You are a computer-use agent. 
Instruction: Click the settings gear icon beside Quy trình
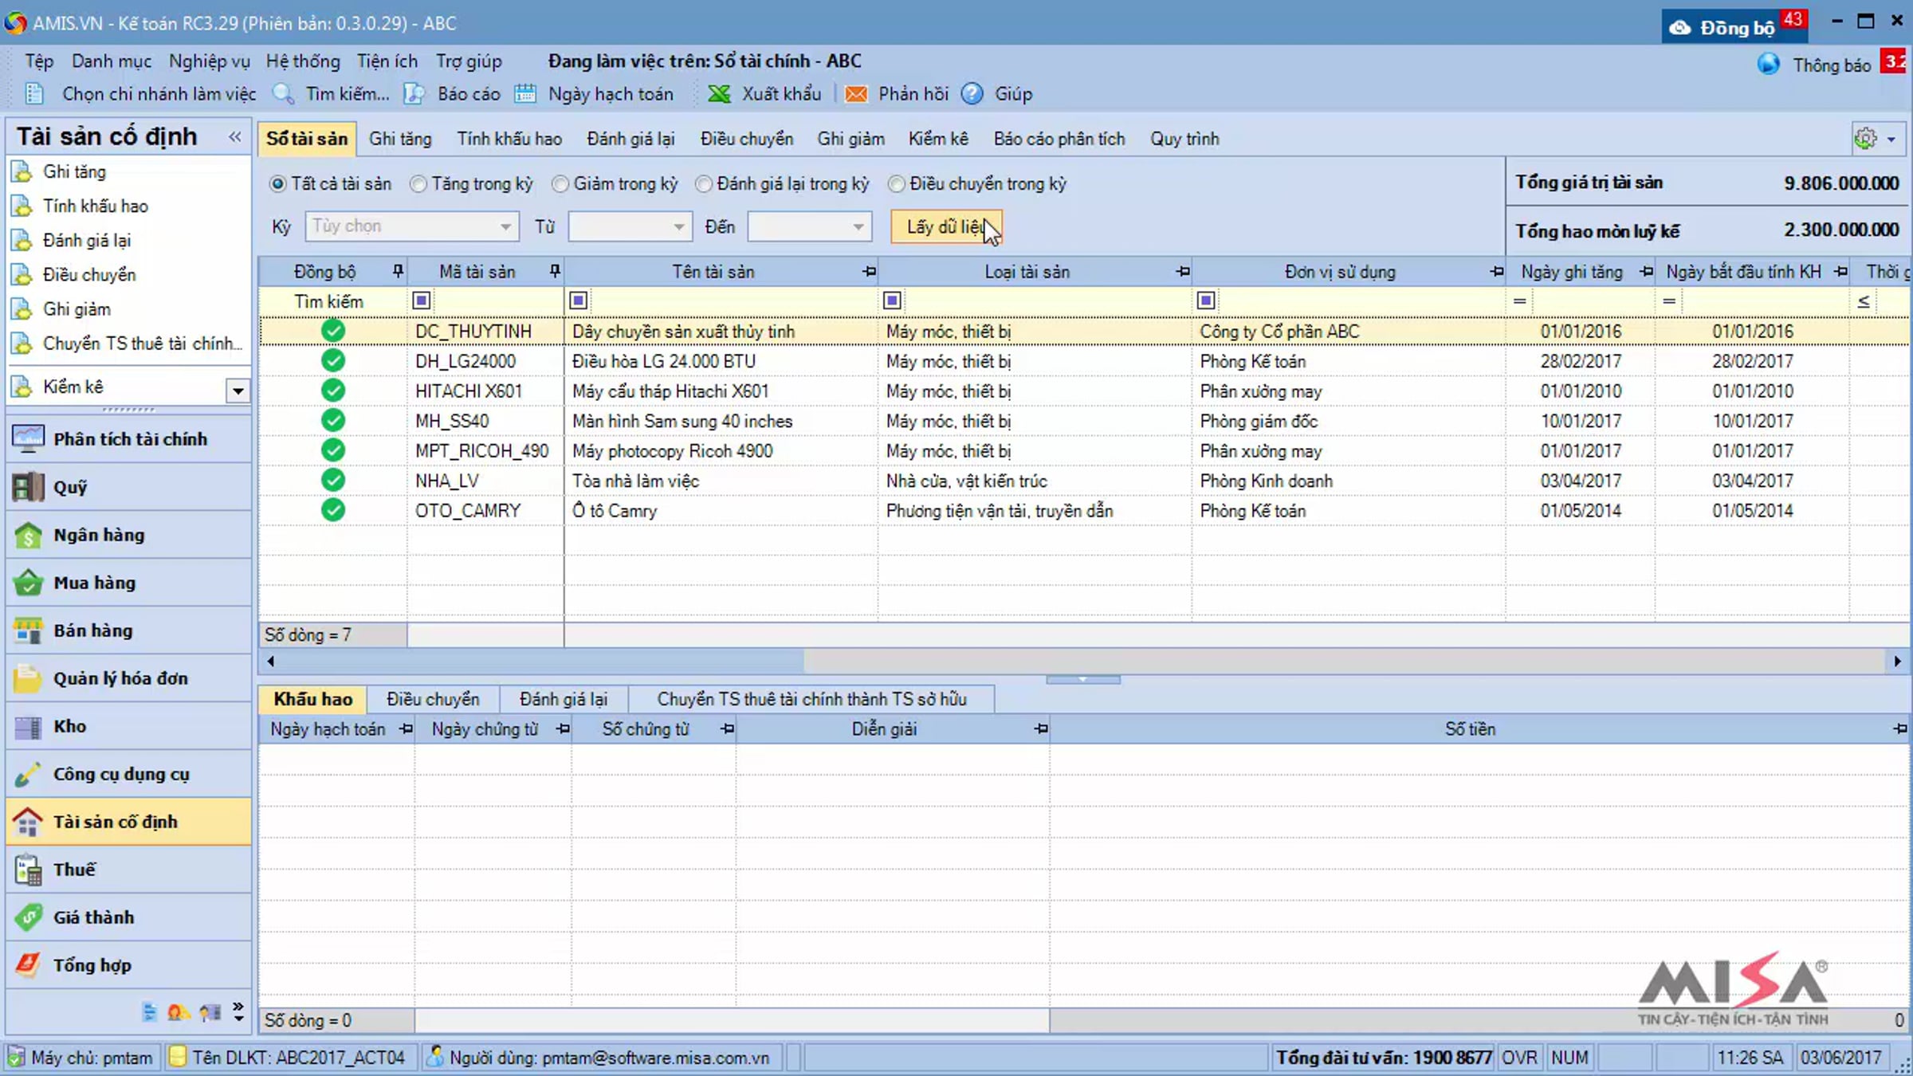pos(1865,139)
